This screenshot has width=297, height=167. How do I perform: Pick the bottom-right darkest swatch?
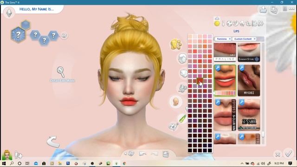click(x=210, y=150)
